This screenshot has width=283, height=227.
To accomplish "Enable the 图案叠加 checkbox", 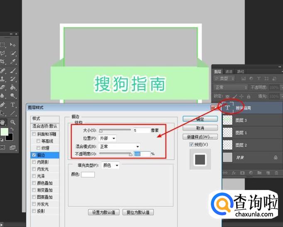I will coord(34,197).
